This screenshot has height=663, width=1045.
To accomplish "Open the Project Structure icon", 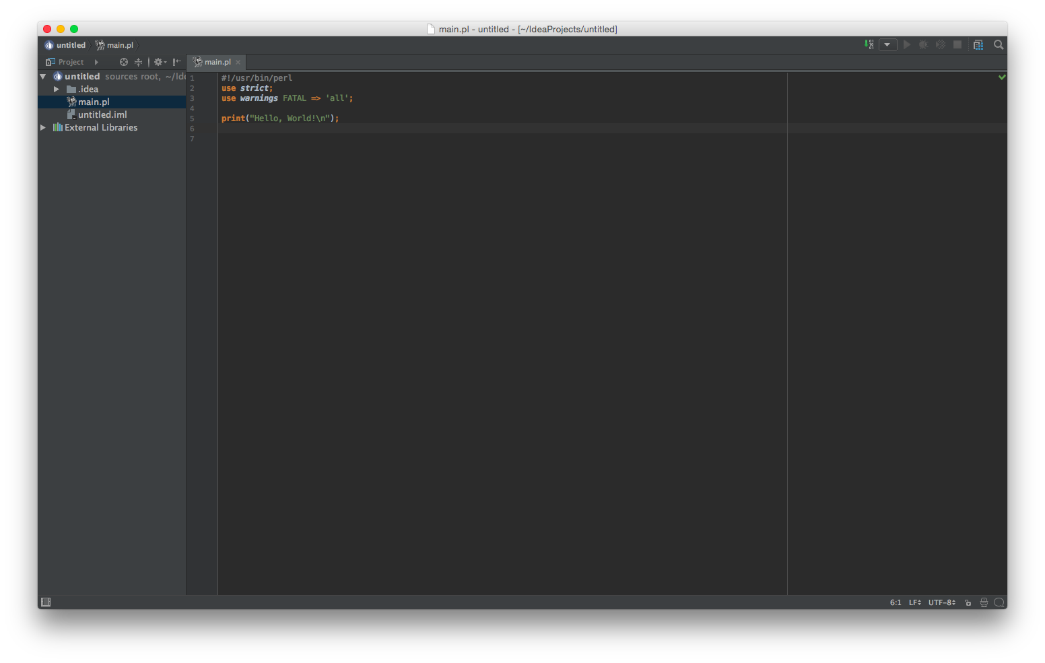I will pos(978,45).
